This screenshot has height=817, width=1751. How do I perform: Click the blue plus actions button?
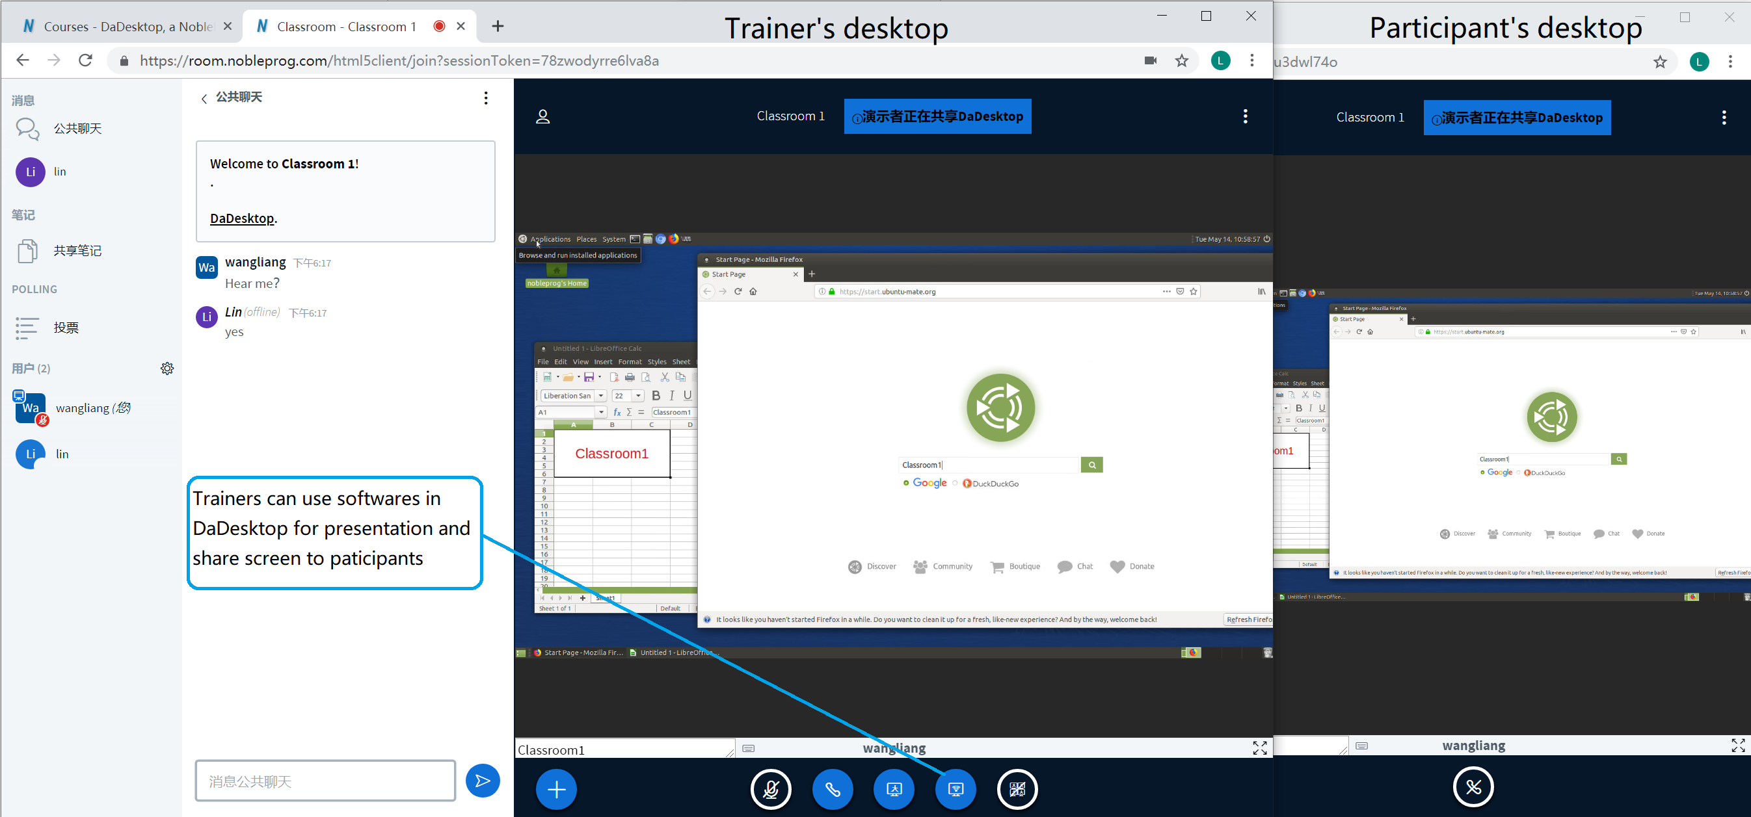coord(556,789)
